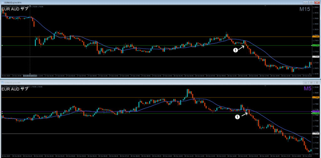This screenshot has width=321, height=158.
Task: Select the purple price label on M5 scale
Action: coord(316,111)
